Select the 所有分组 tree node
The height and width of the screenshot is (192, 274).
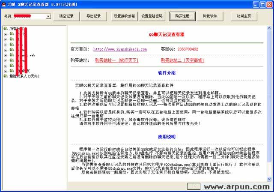(x=16, y=29)
